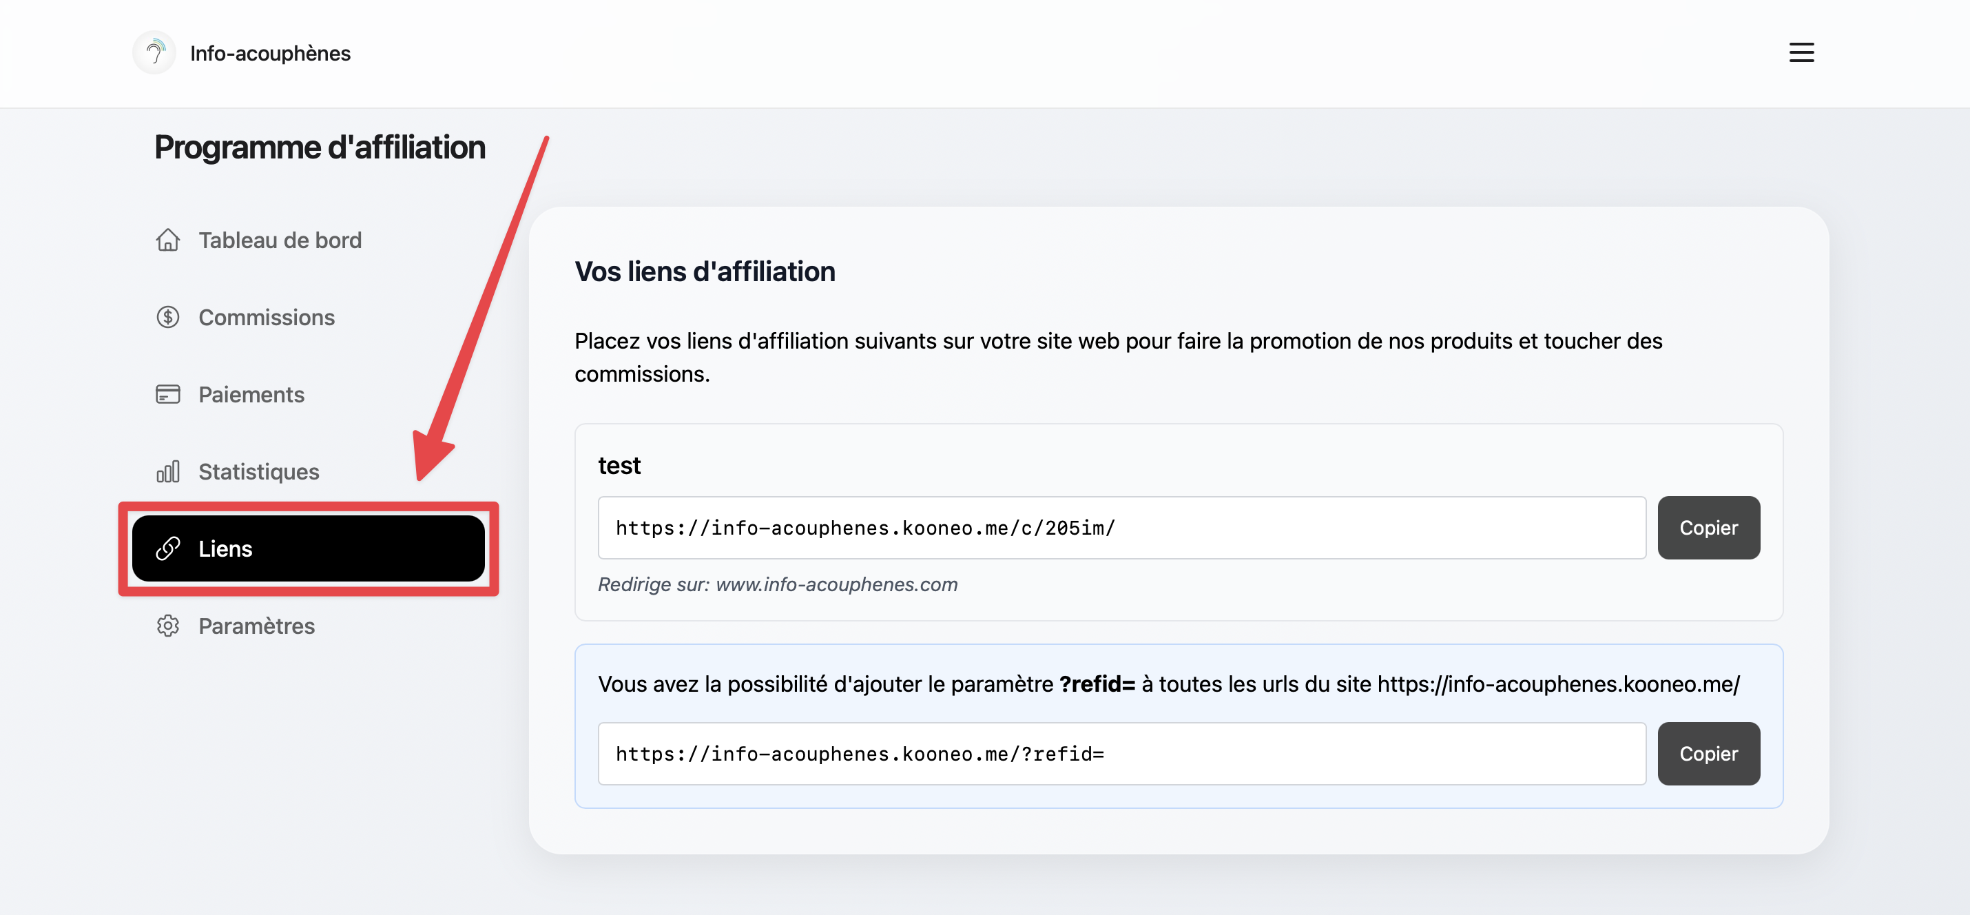This screenshot has height=915, width=1970.
Task: Click the dollar coin icon for Commissions
Action: [167, 317]
